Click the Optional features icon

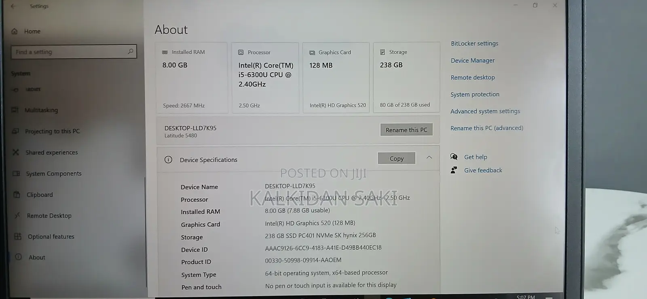coord(18,236)
